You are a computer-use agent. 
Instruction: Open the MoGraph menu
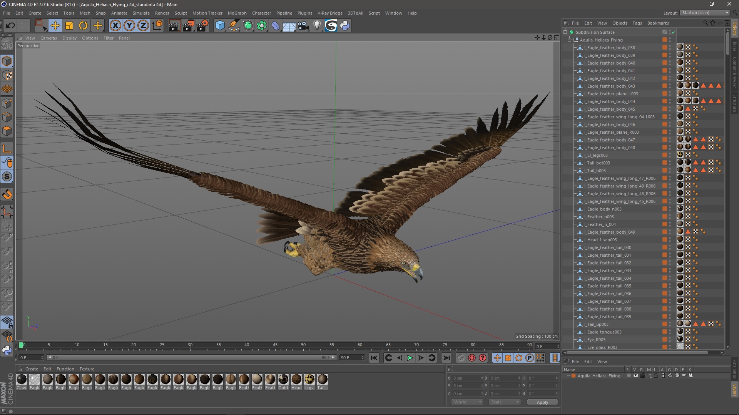237,13
